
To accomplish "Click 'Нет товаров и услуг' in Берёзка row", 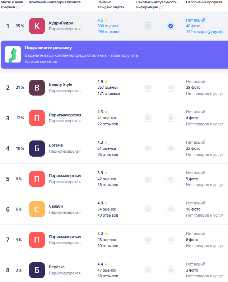I will tap(205, 276).
